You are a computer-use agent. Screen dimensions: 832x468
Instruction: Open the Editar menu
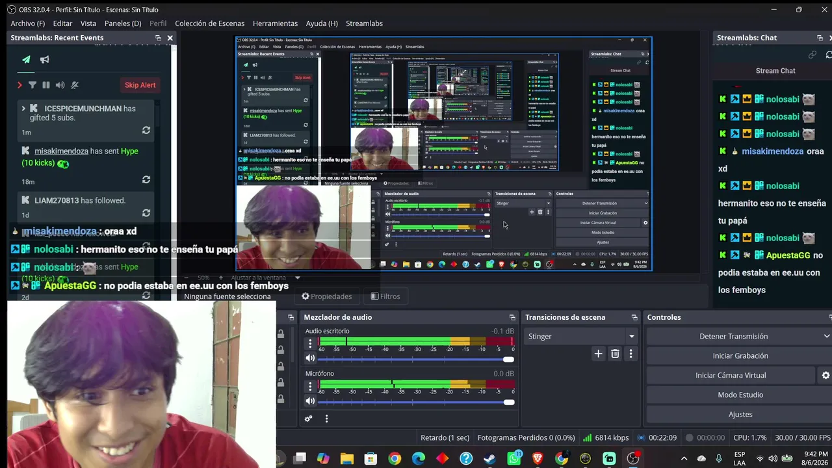62,23
